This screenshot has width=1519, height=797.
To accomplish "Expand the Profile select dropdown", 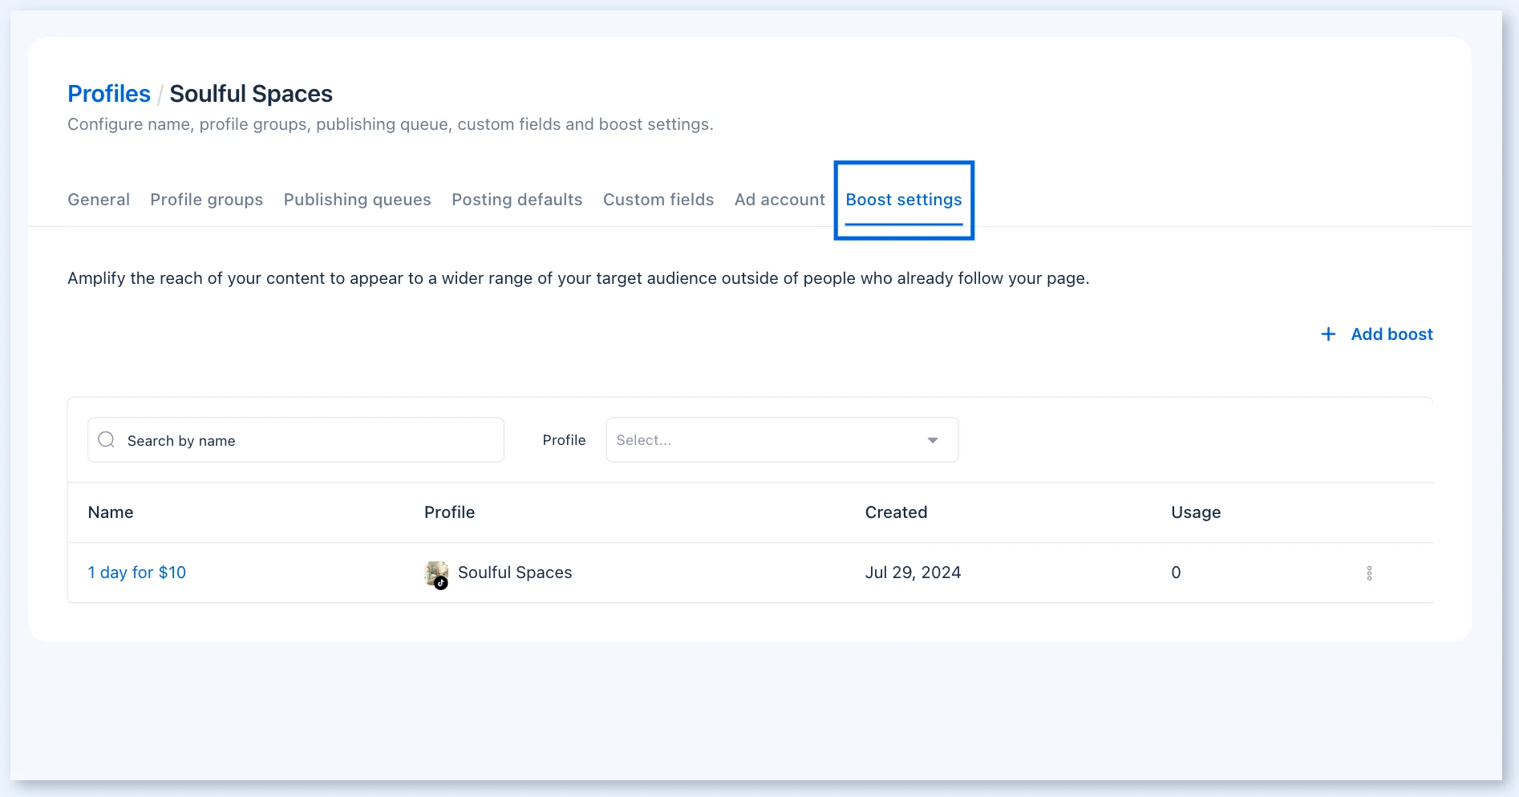I will [x=782, y=439].
